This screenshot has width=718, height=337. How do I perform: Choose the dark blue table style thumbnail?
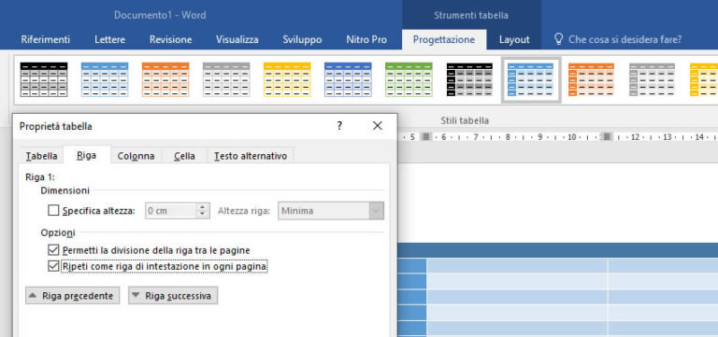(x=348, y=79)
